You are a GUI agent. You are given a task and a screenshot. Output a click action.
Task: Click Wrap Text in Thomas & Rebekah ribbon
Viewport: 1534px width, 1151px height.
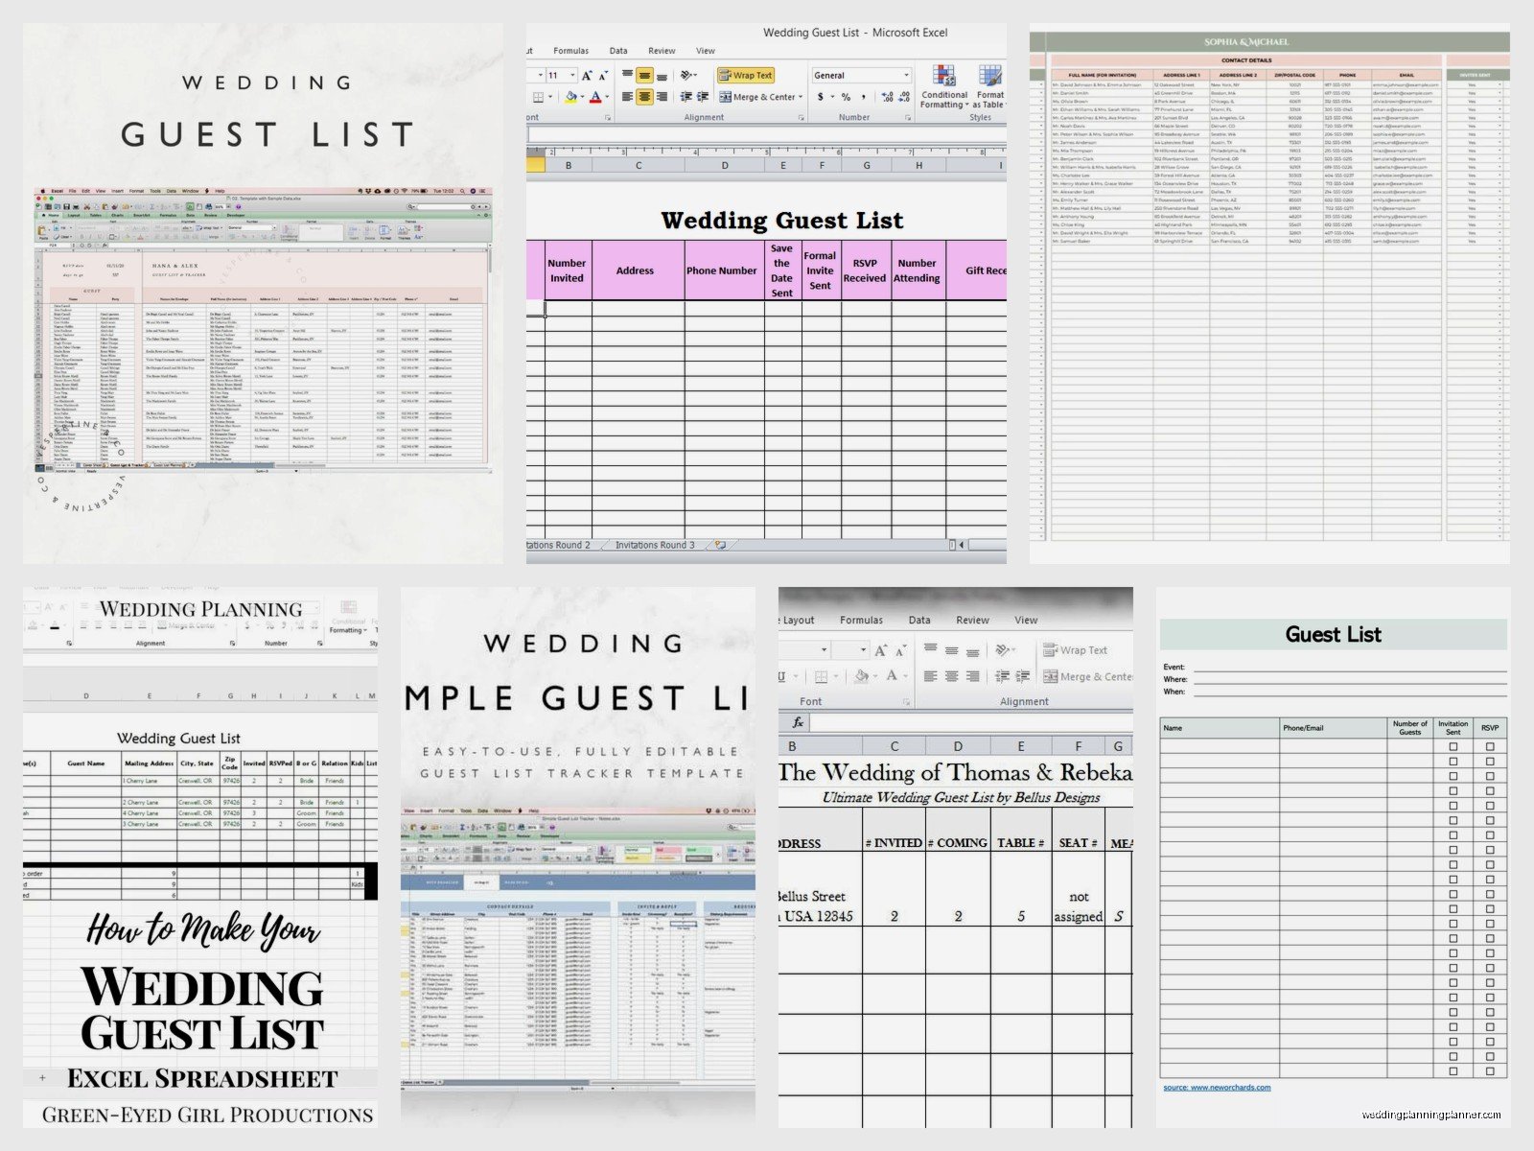coord(1076,650)
